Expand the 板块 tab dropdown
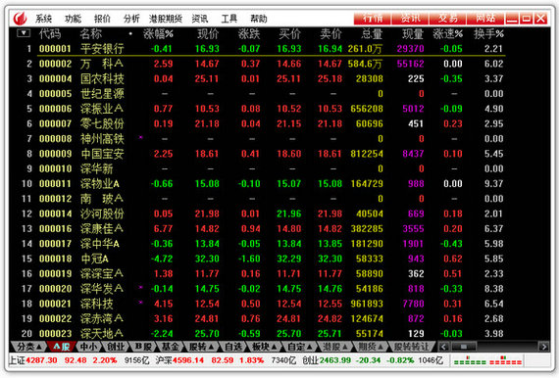This screenshot has height=378, width=559. tap(264, 347)
